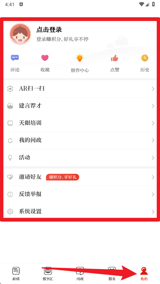Open 创作中心 lightbulb icon
This screenshot has height=284, width=160.
tap(79, 58)
